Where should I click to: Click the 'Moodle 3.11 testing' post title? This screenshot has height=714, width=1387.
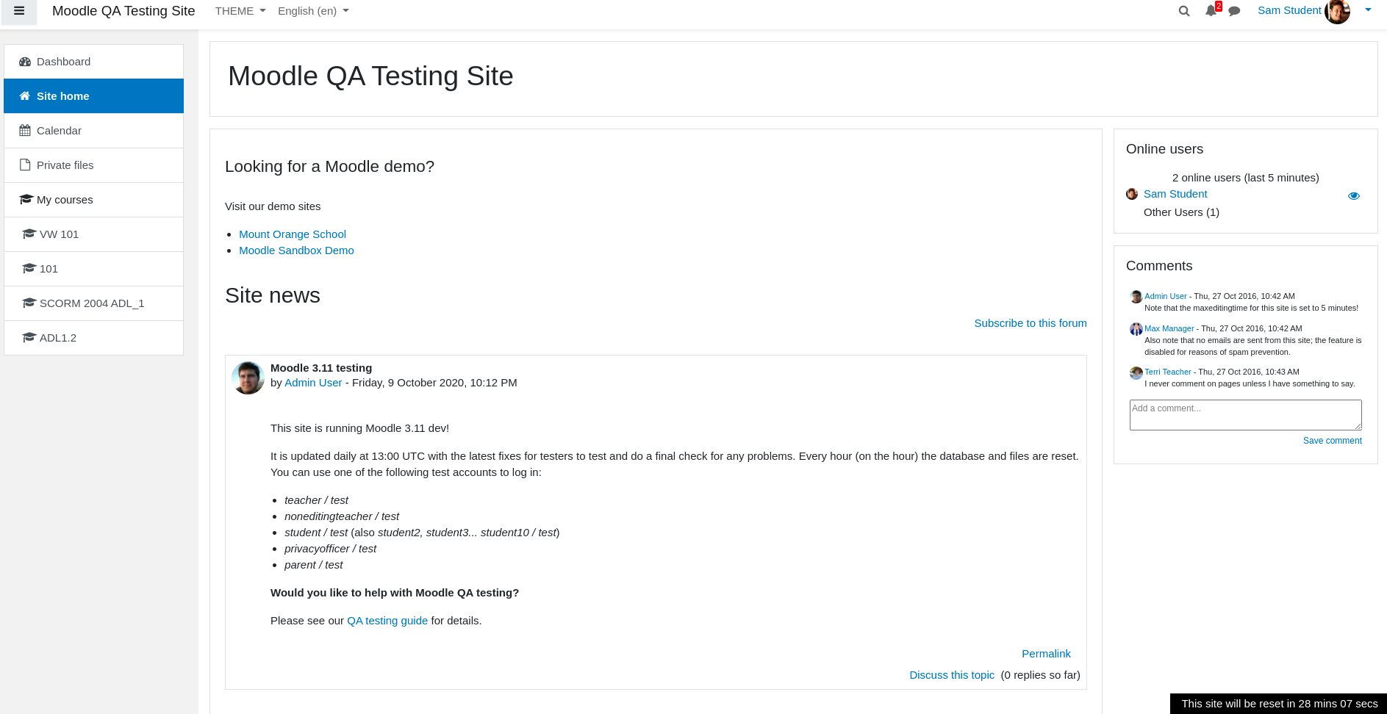(321, 368)
